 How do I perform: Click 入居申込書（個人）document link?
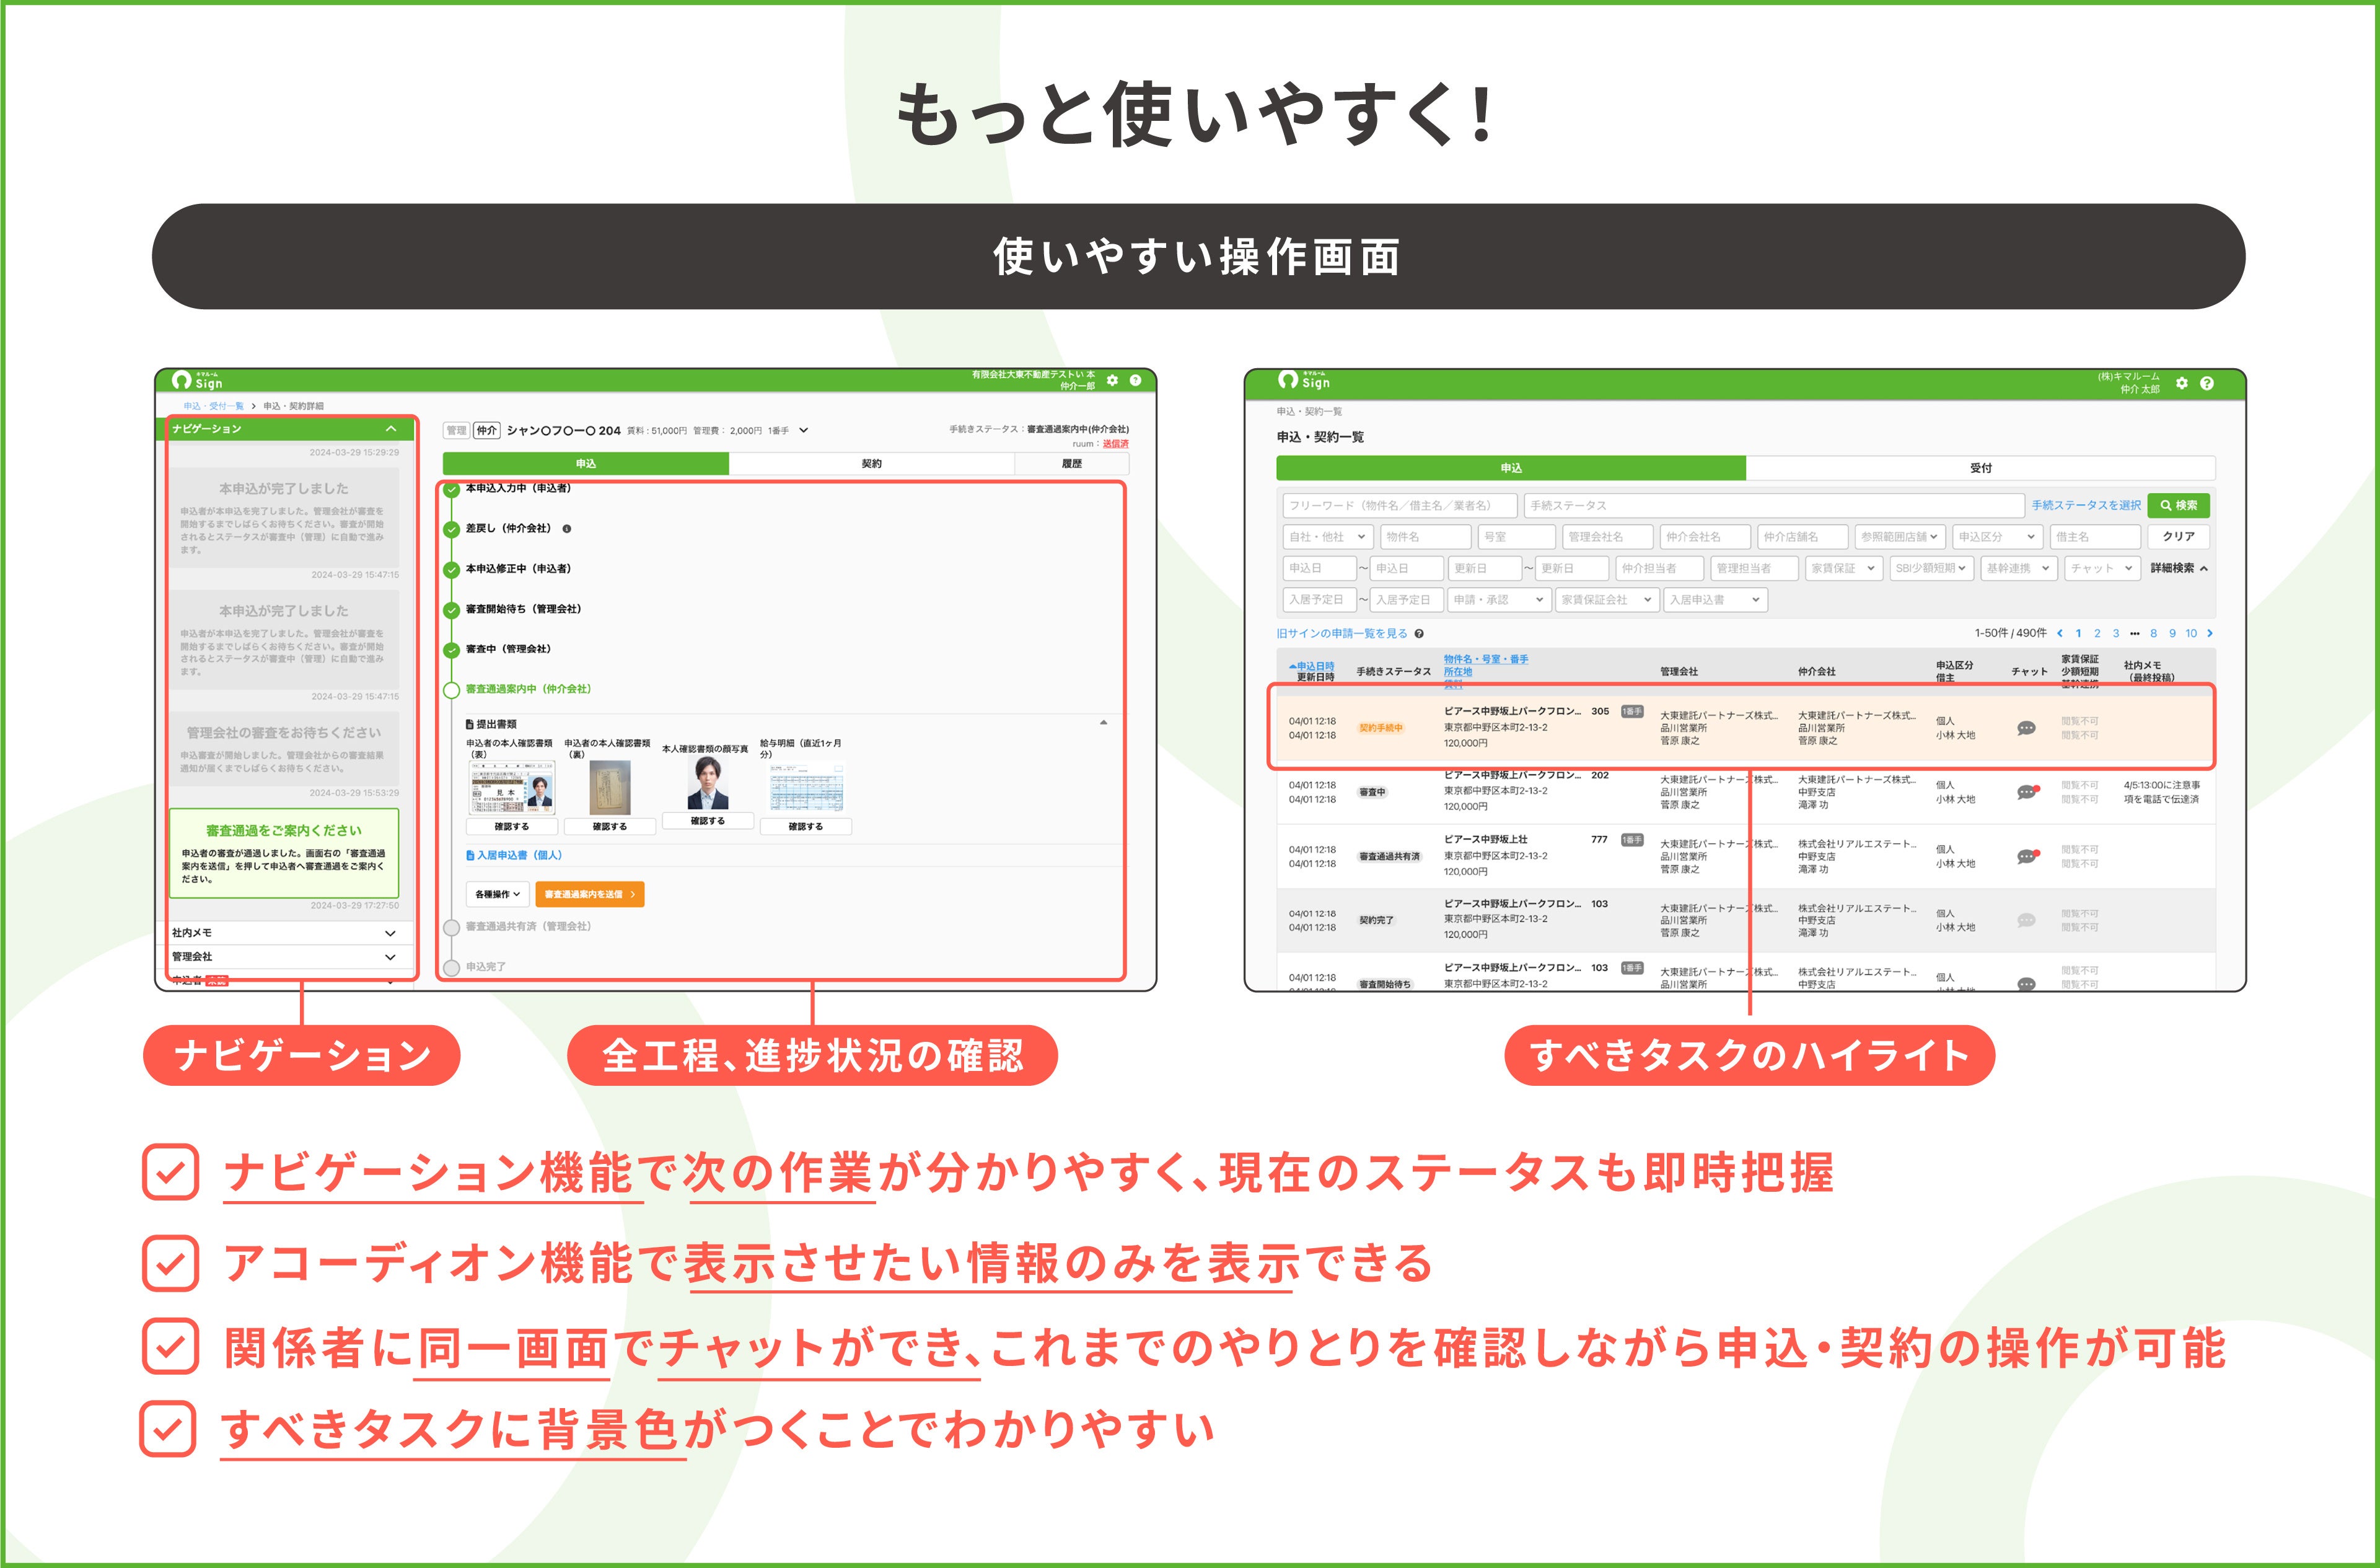tap(515, 855)
